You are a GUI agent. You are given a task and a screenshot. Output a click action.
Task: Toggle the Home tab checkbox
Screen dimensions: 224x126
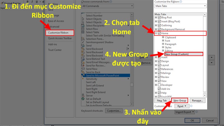(x=159, y=33)
